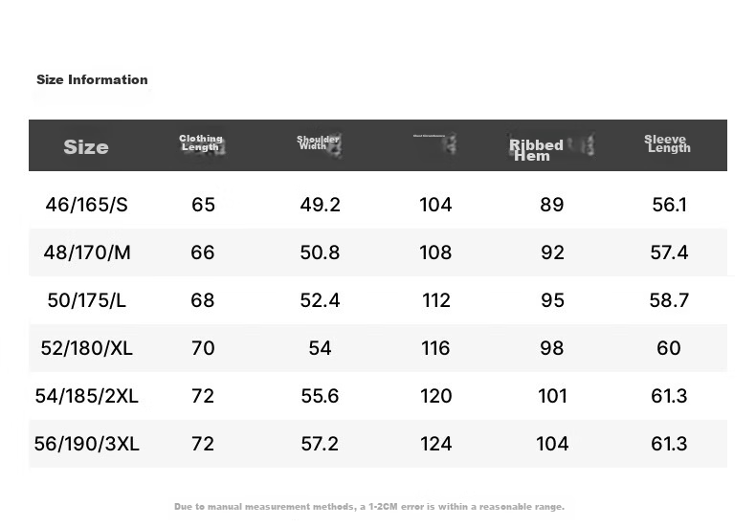This screenshot has width=756, height=526.
Task: Click shoulder width value 49.2
Action: click(x=320, y=205)
